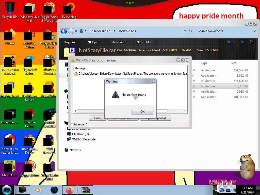Image resolution: width=260 pixels, height=195 pixels.
Task: Expand the address bar history dropdown
Action: pos(185,31)
